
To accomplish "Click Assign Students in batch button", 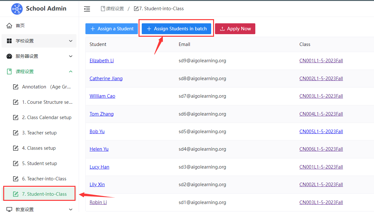I will [176, 29].
